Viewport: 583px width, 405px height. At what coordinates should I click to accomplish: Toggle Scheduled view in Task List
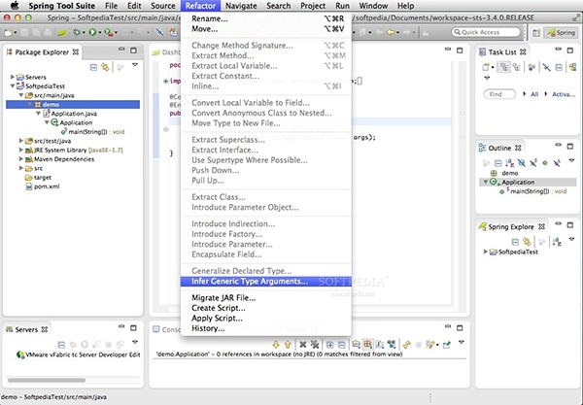pos(517,67)
